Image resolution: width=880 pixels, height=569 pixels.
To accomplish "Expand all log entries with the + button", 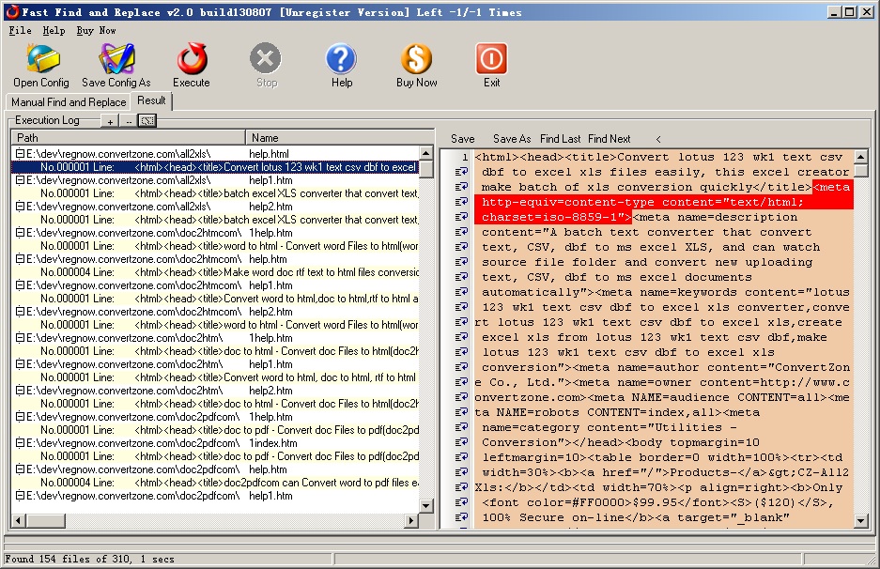I will point(109,121).
